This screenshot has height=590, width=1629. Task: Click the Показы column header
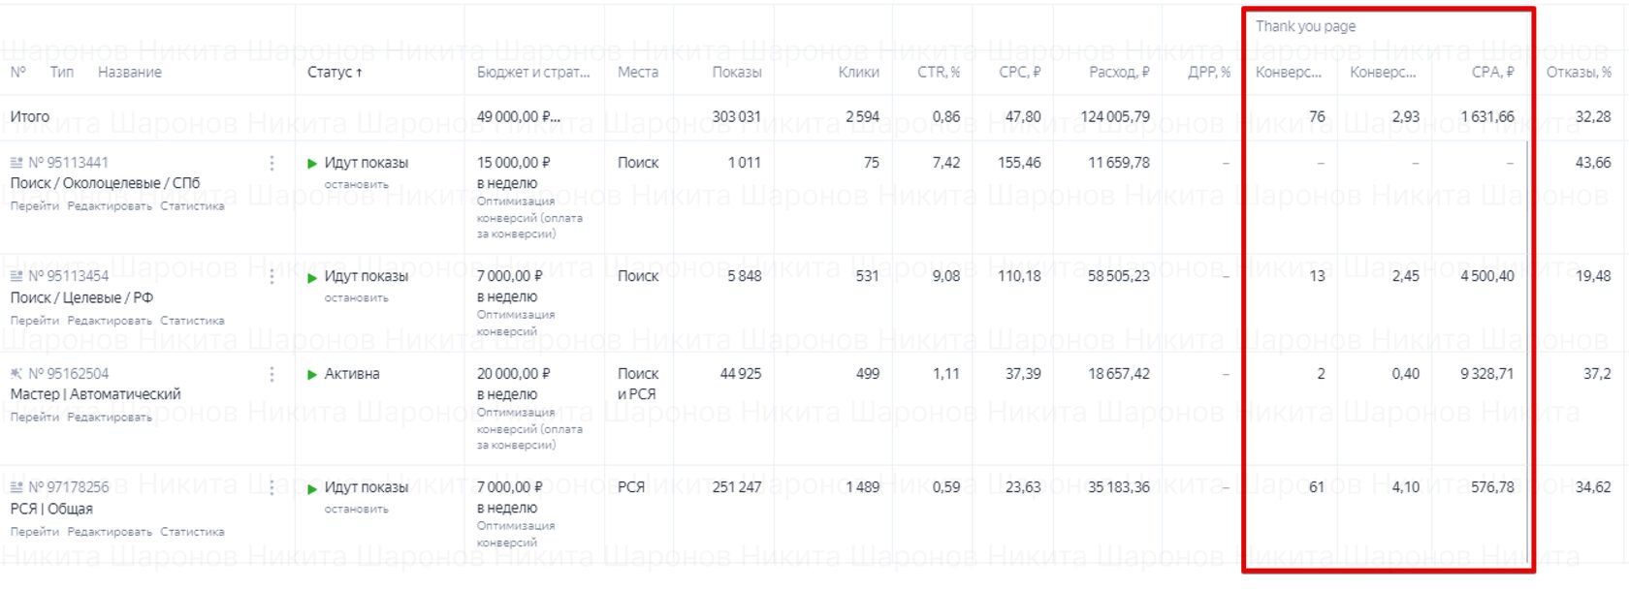736,73
